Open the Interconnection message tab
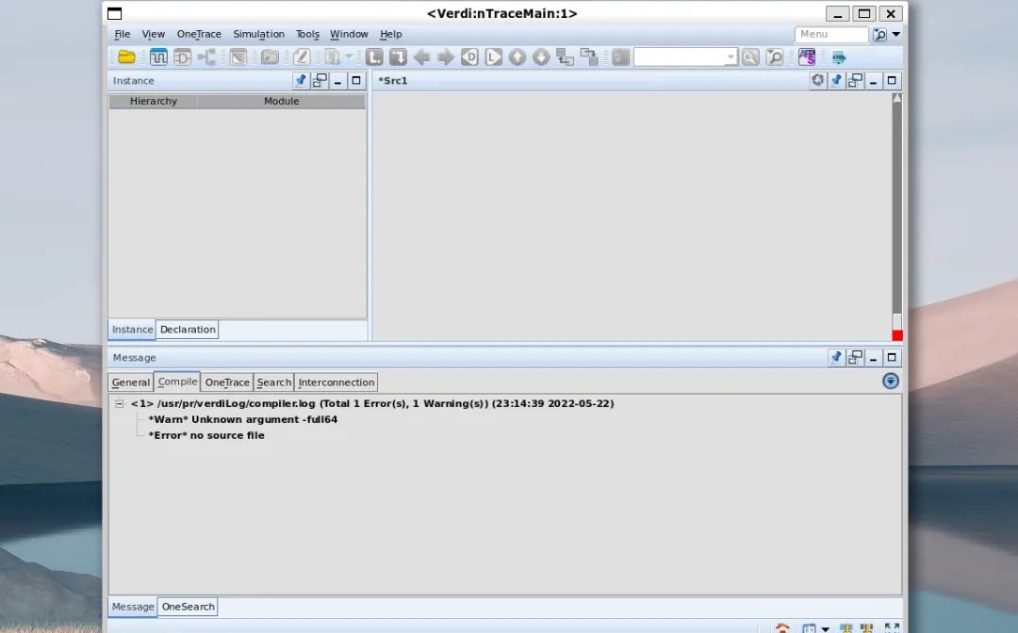Viewport: 1018px width, 633px height. point(337,382)
